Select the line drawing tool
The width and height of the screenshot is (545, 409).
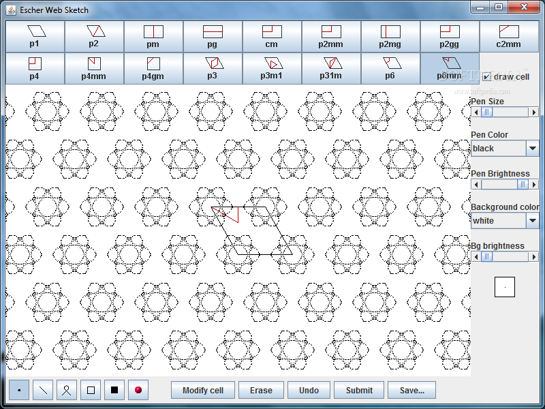[x=43, y=390]
